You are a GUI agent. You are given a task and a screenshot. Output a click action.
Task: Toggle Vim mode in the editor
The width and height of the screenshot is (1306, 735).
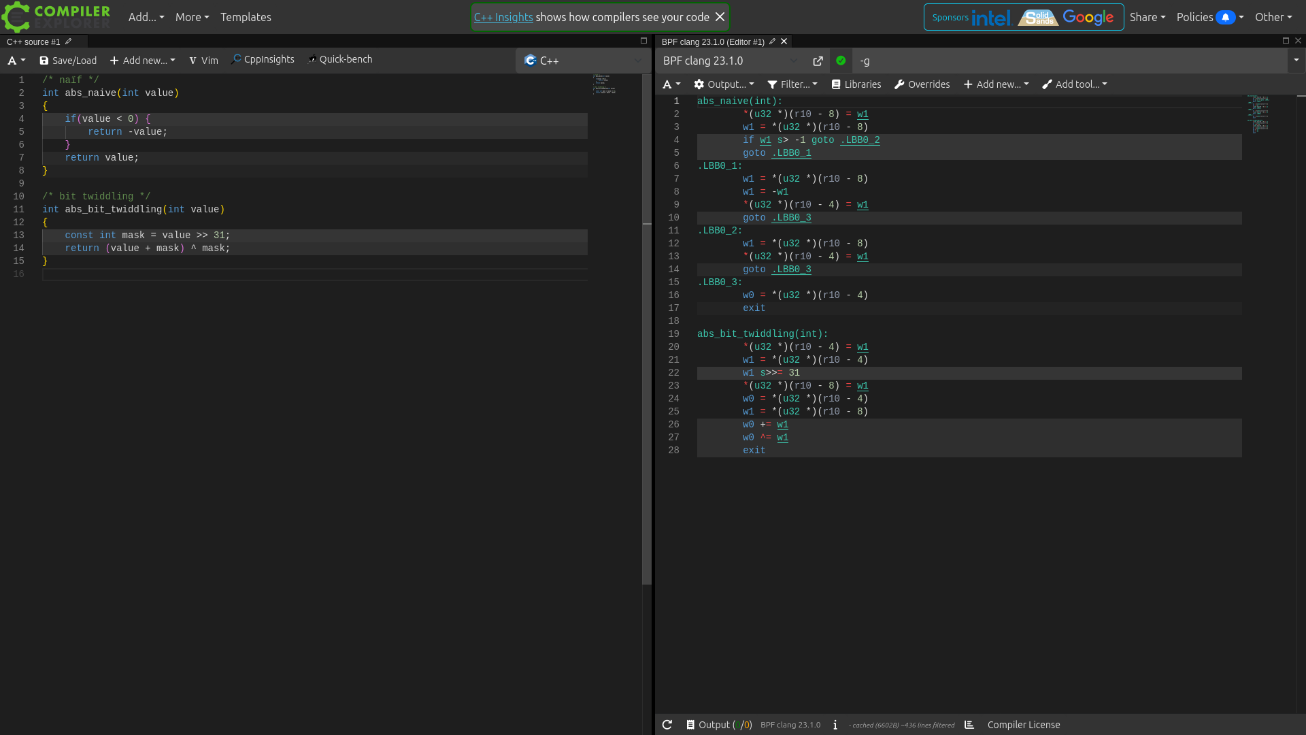pyautogui.click(x=203, y=61)
